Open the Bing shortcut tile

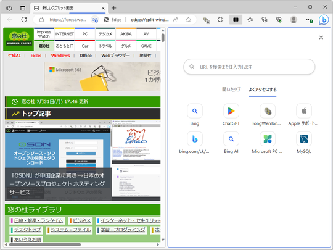(x=195, y=115)
